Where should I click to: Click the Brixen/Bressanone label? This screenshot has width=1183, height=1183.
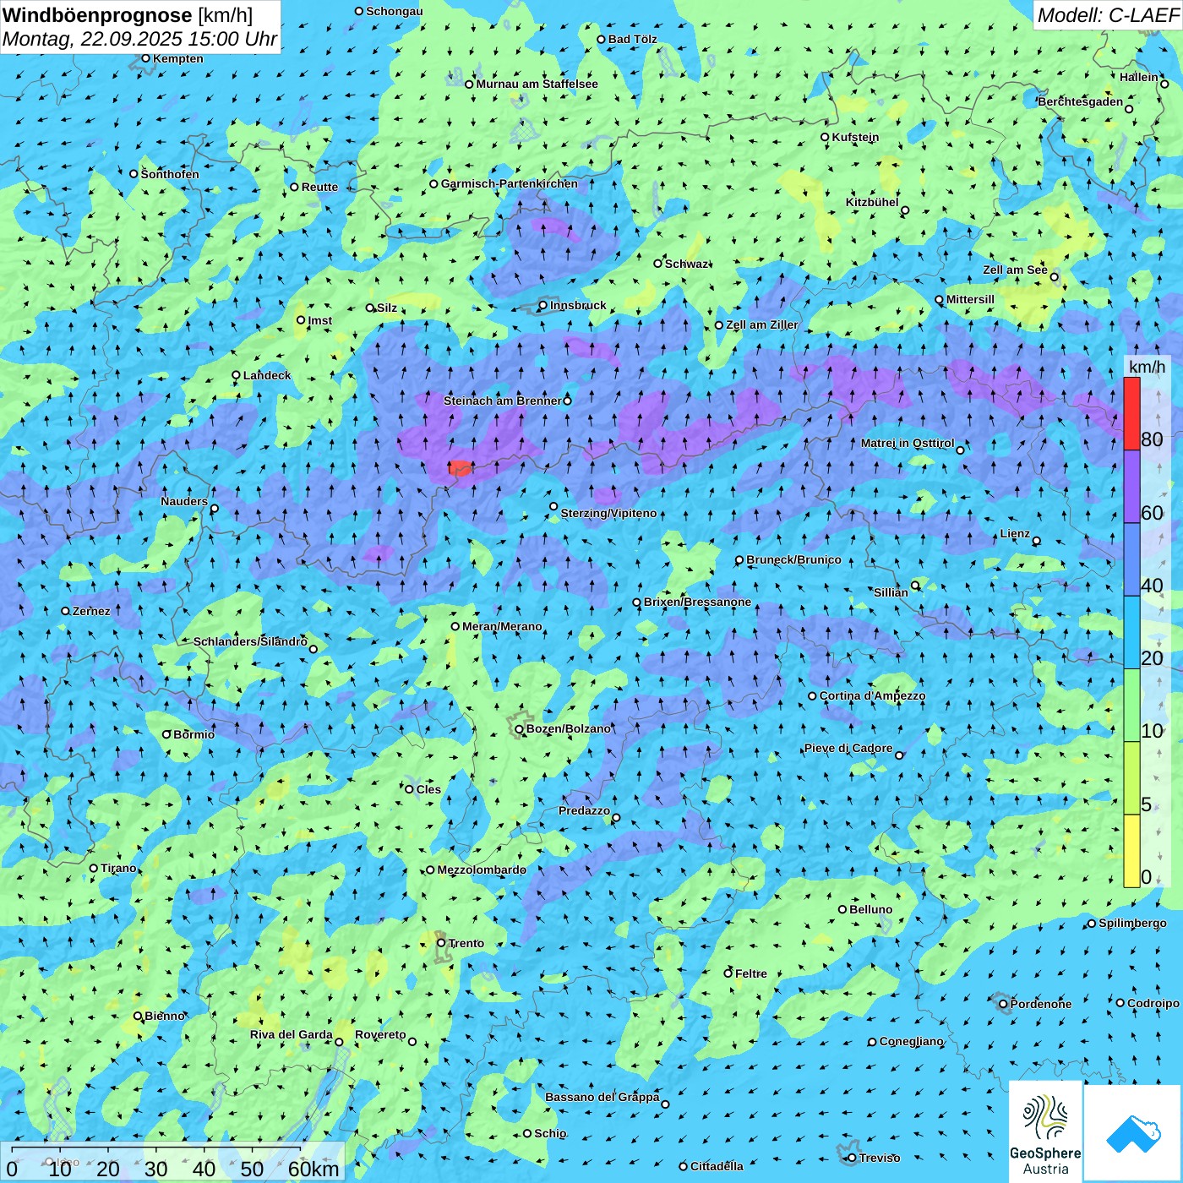tap(697, 602)
